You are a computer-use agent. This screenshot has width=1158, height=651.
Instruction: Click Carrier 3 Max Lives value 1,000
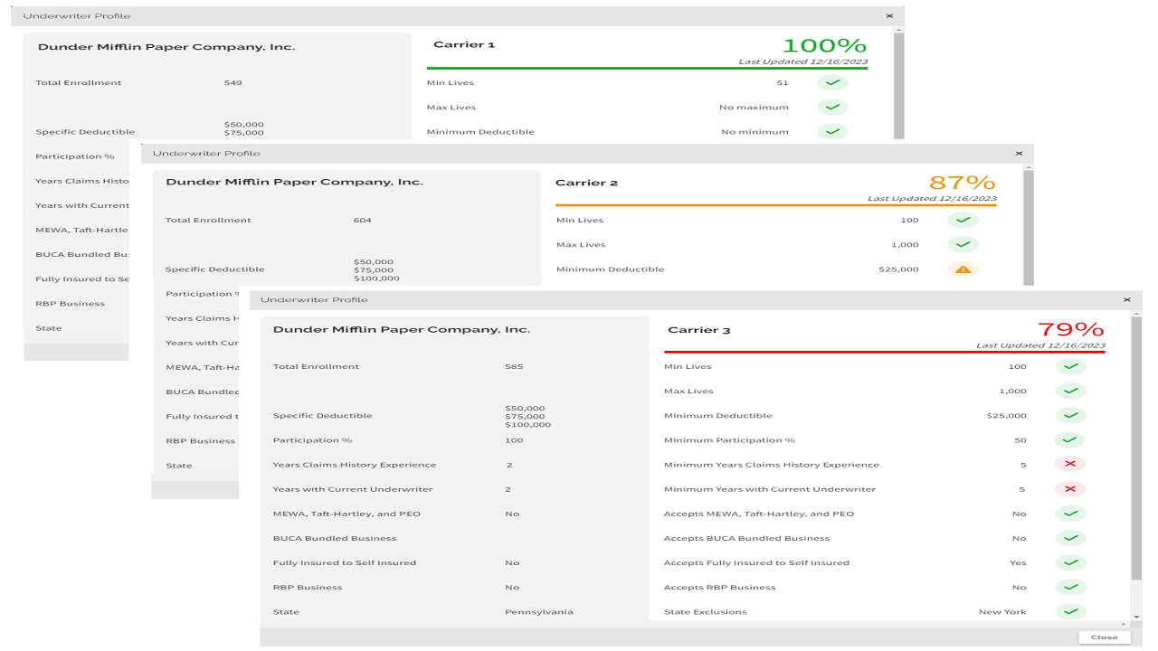tap(1013, 392)
